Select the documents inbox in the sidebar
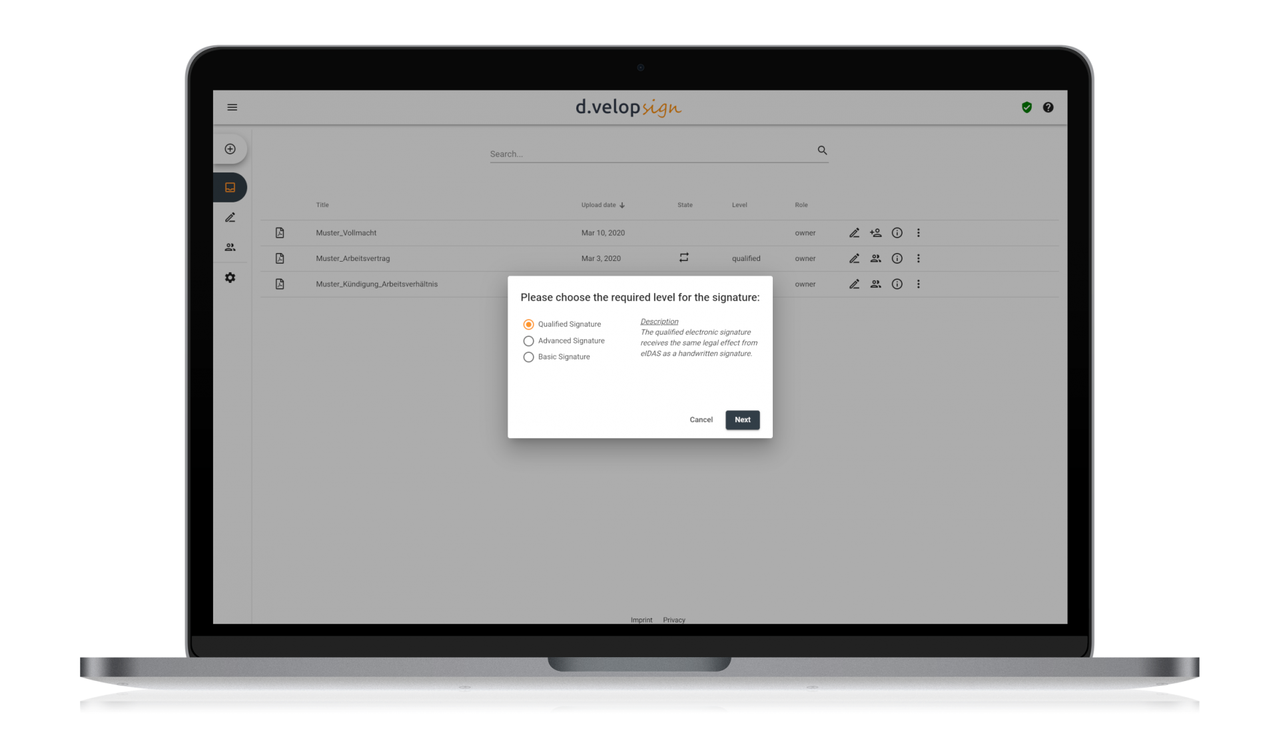The image size is (1279, 735). 230,187
